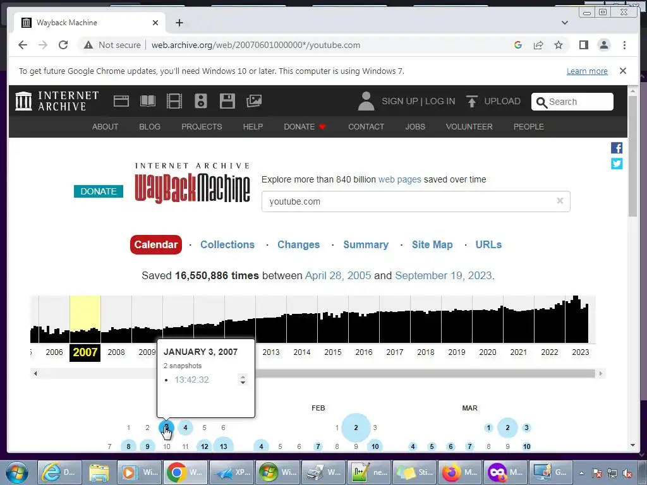Open the VOLUNTEER menu item
The height and width of the screenshot is (485, 647).
pos(469,126)
